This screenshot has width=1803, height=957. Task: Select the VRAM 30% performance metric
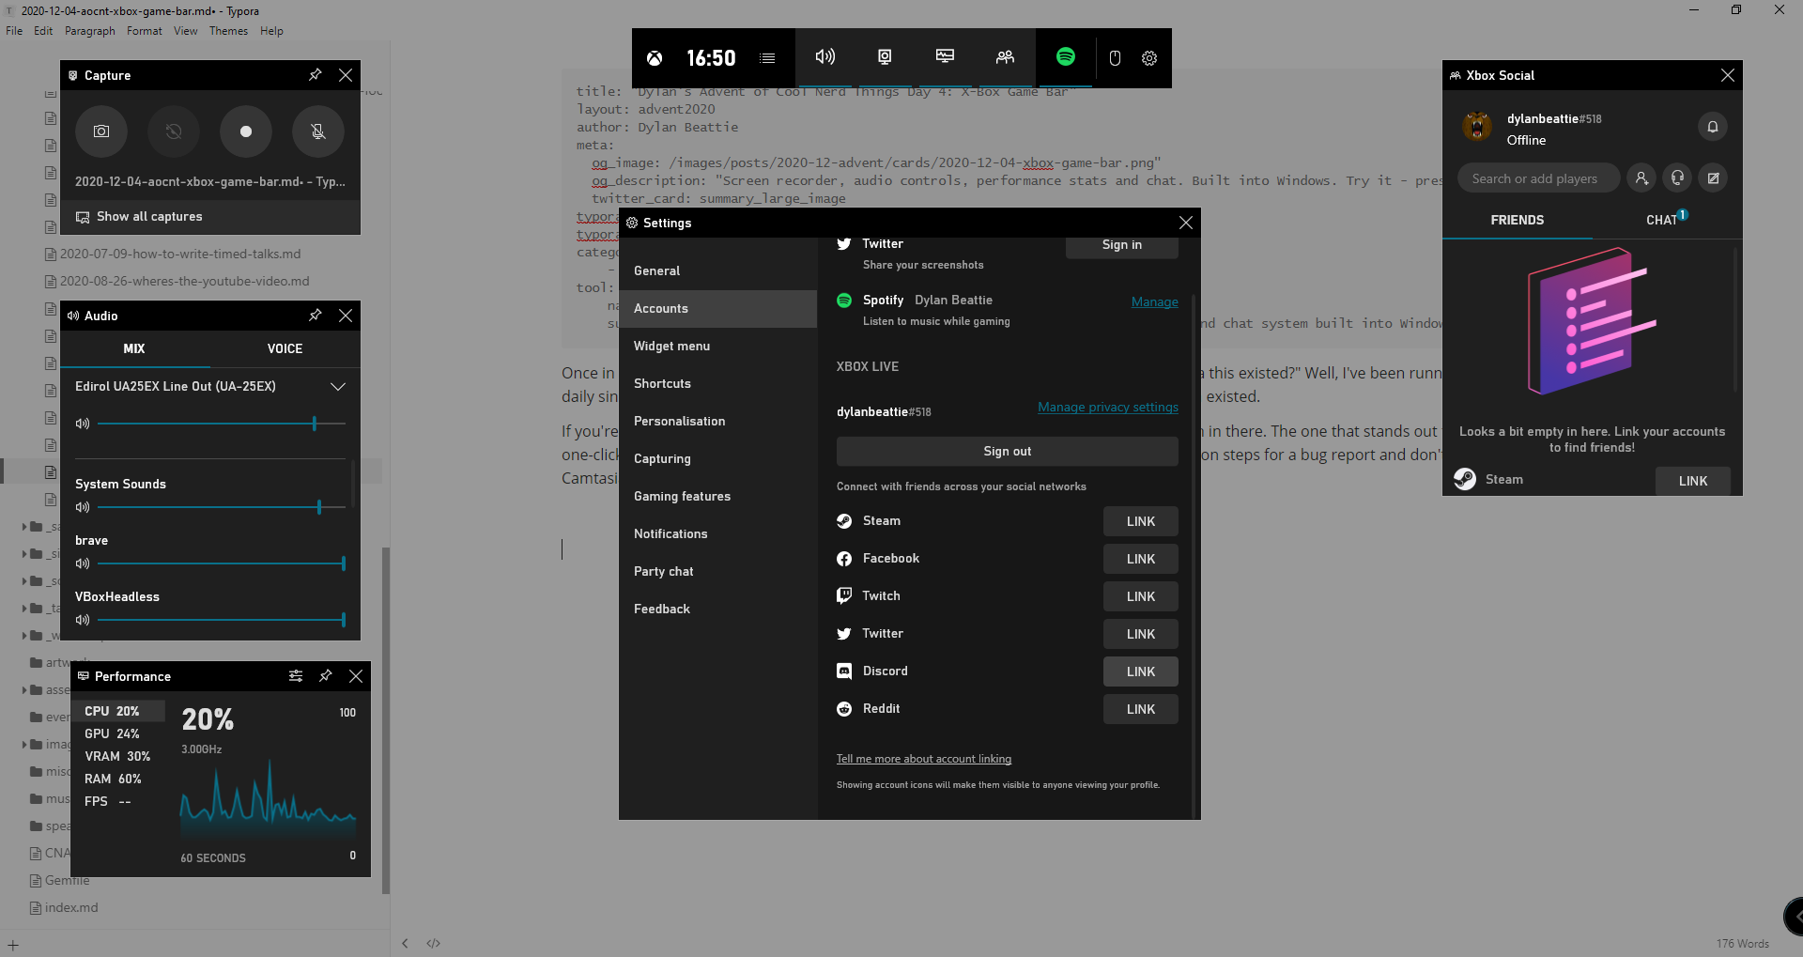tap(118, 756)
